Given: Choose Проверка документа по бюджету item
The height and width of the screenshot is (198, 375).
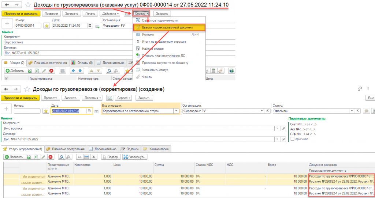Looking at the screenshot, I should point(169,63).
